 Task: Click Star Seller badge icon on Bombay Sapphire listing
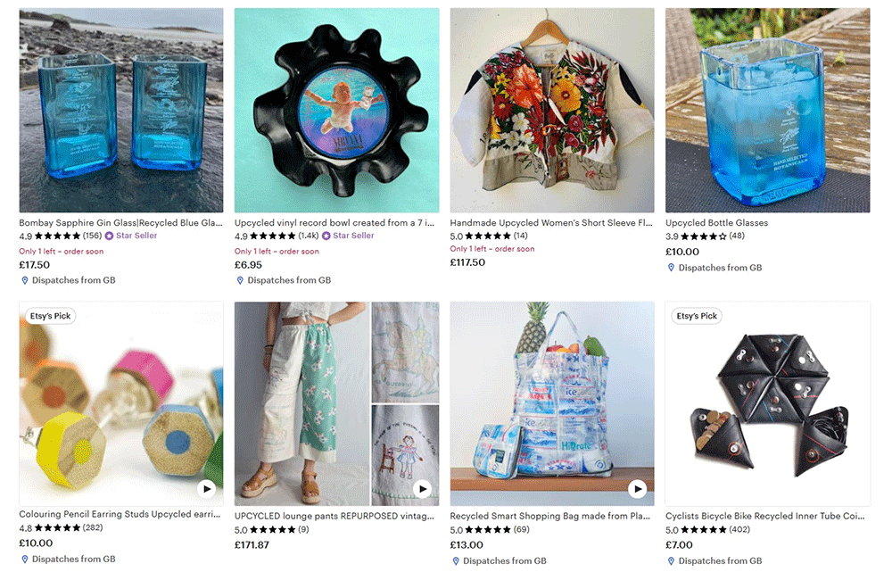point(109,236)
